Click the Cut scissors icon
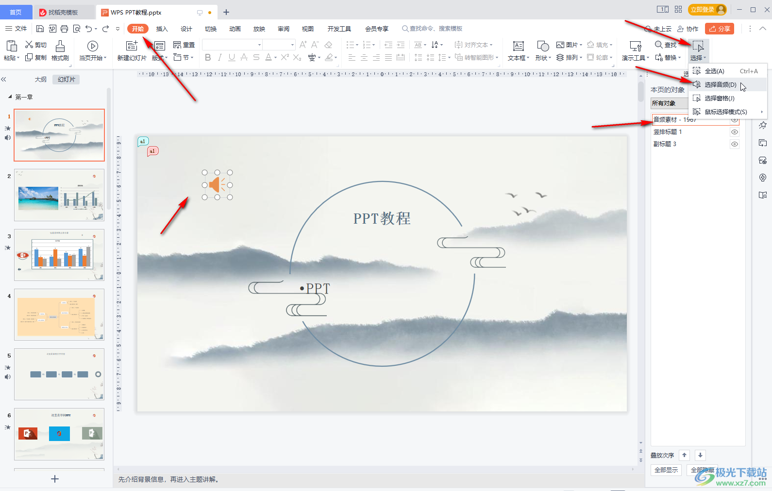This screenshot has height=491, width=772. [29, 45]
